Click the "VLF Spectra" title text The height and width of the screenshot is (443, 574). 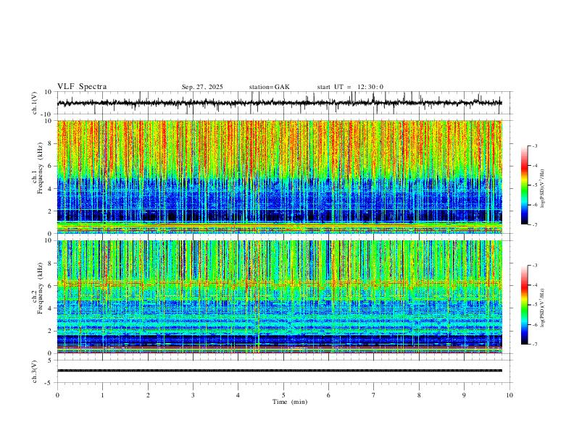click(x=82, y=87)
